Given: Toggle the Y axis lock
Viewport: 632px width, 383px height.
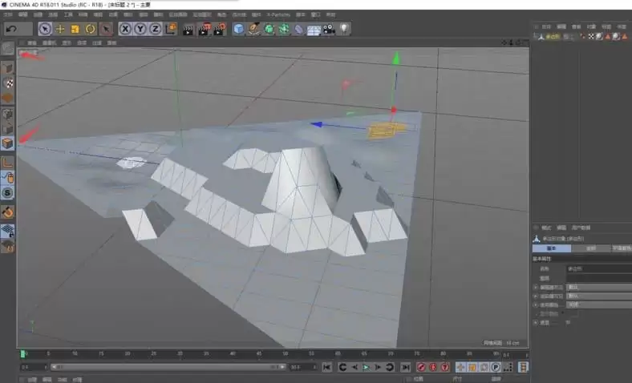Looking at the screenshot, I should click(140, 29).
